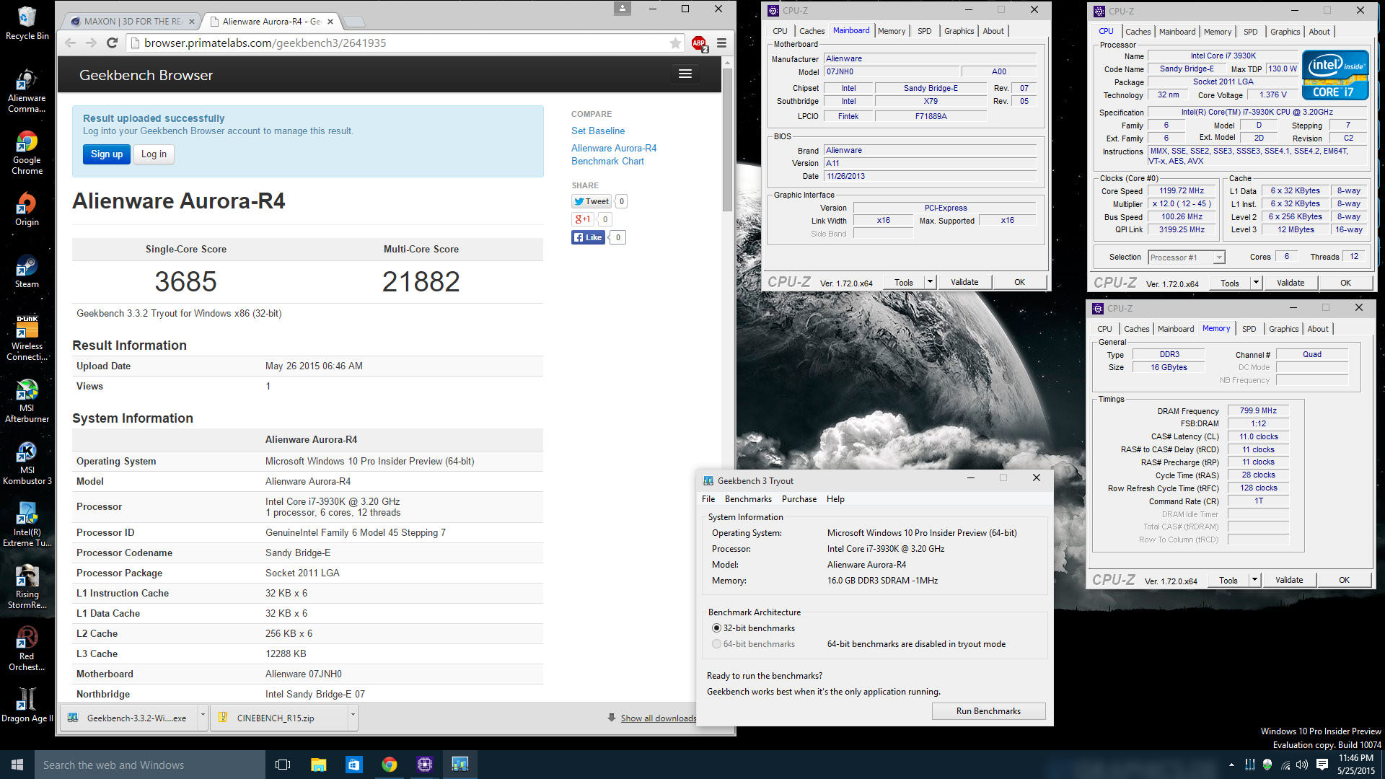
Task: Switch to CPU-Z via taskbar icon
Action: click(424, 765)
